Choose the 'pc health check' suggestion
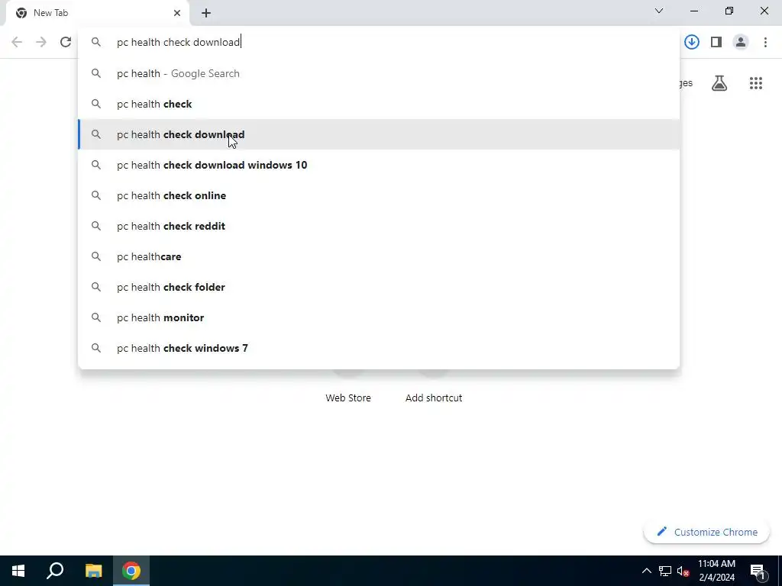The height and width of the screenshot is (586, 782). (x=379, y=104)
